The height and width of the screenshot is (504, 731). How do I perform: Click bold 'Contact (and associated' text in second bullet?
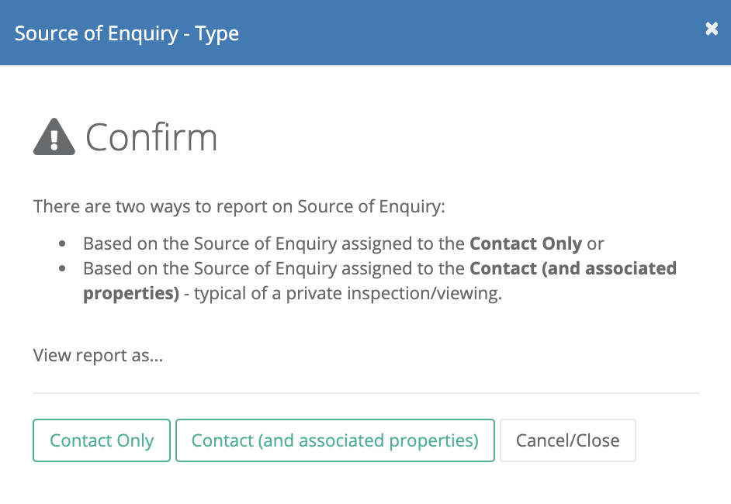573,268
